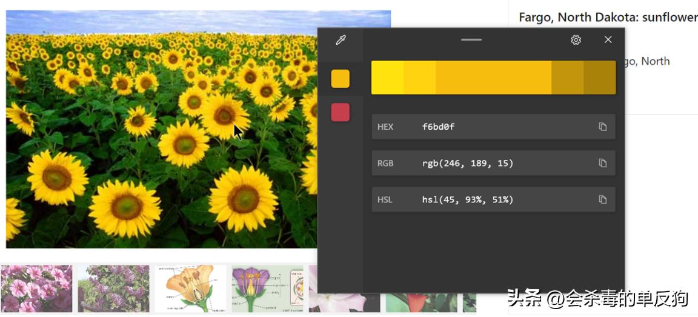Open the current color center segment
The width and height of the screenshot is (698, 317).
(493, 78)
